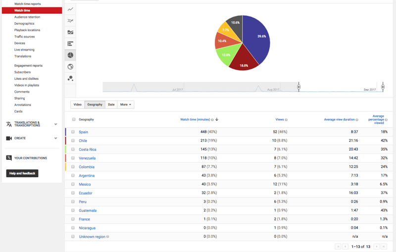Tick the checkbox next to Chile

[73, 141]
